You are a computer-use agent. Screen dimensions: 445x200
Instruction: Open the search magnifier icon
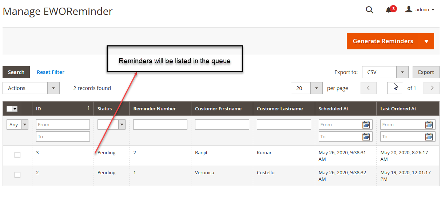pos(369,10)
